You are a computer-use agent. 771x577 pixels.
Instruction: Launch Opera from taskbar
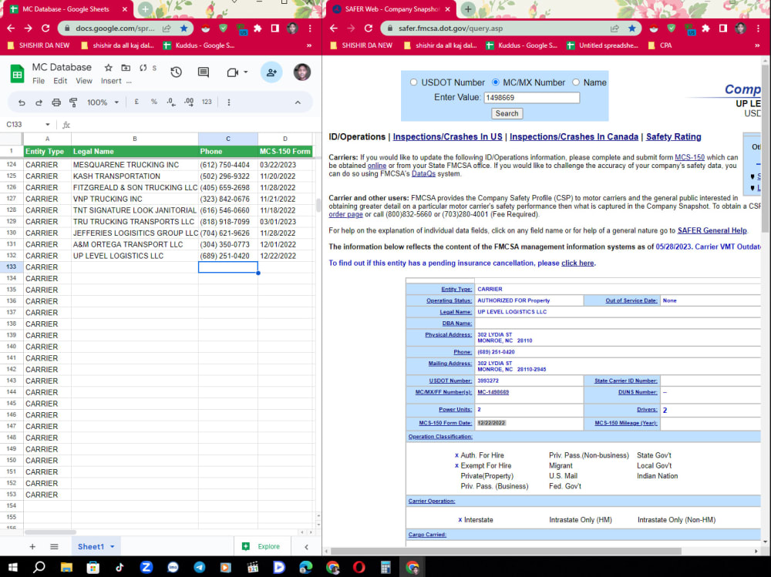pyautogui.click(x=359, y=567)
